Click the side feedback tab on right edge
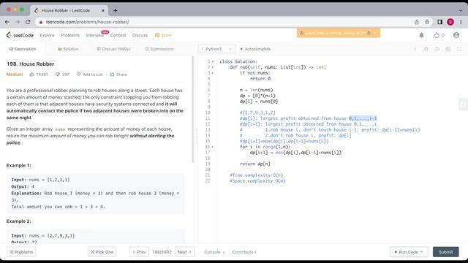The image size is (468, 263). coord(464,104)
